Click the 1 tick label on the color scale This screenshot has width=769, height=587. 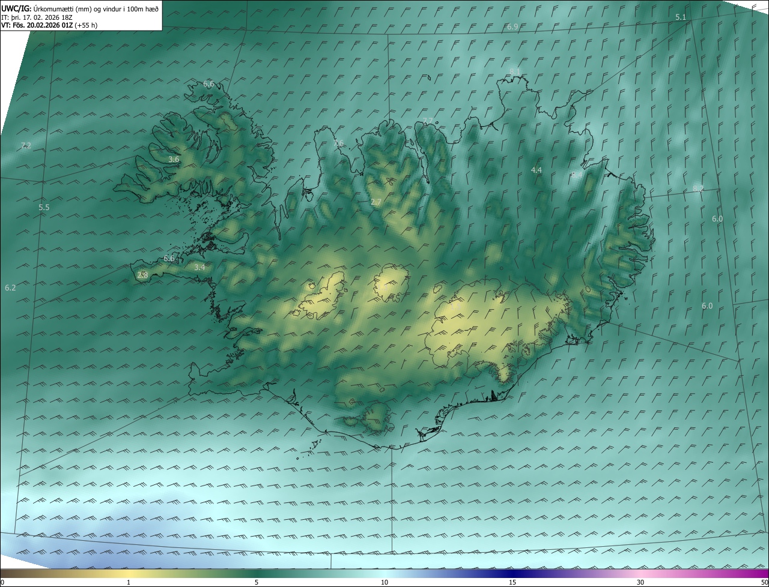coord(129,583)
